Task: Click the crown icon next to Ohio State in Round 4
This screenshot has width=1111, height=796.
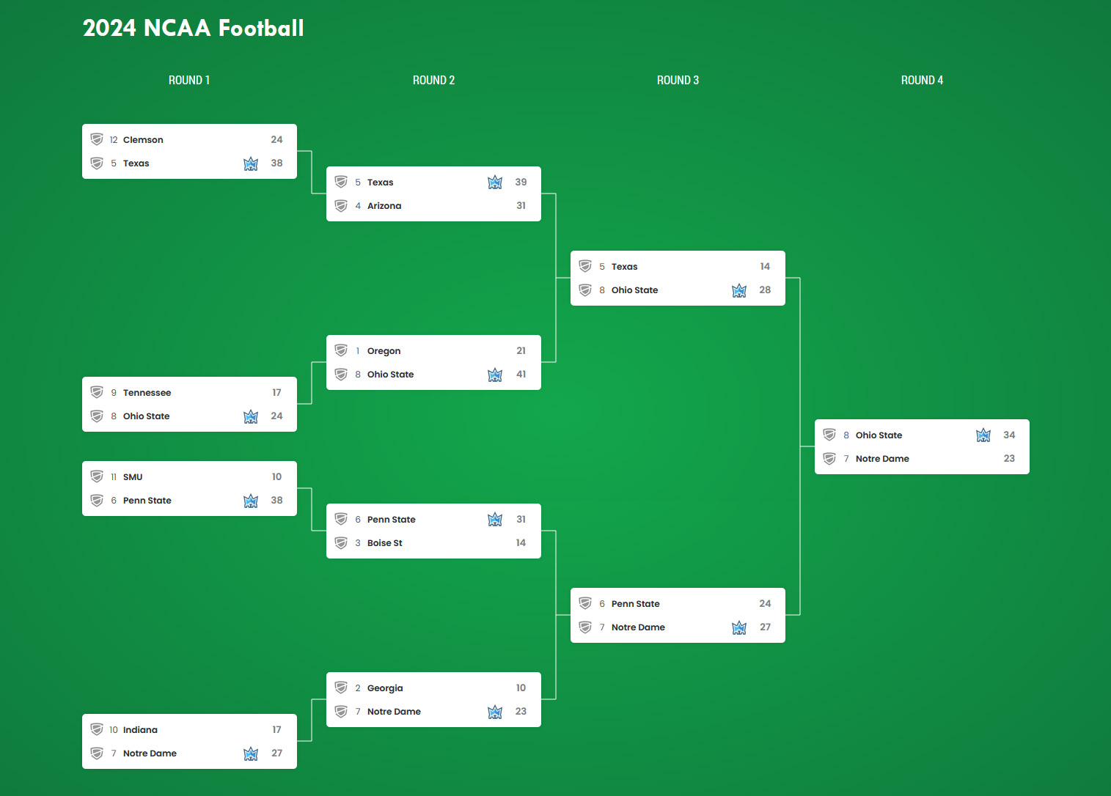Action: tap(983, 435)
